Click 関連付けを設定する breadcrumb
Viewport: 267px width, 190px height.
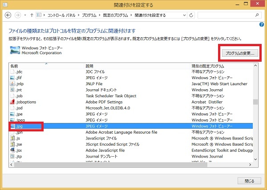pyautogui.click(x=150, y=15)
